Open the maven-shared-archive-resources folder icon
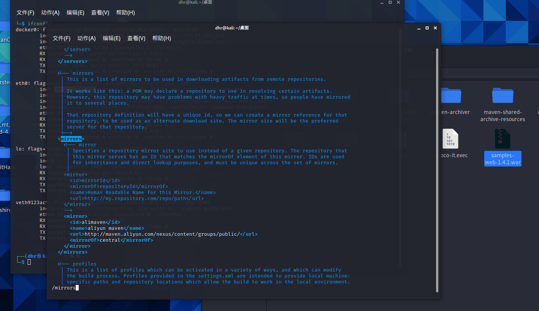The width and height of the screenshot is (539, 311). 502,95
